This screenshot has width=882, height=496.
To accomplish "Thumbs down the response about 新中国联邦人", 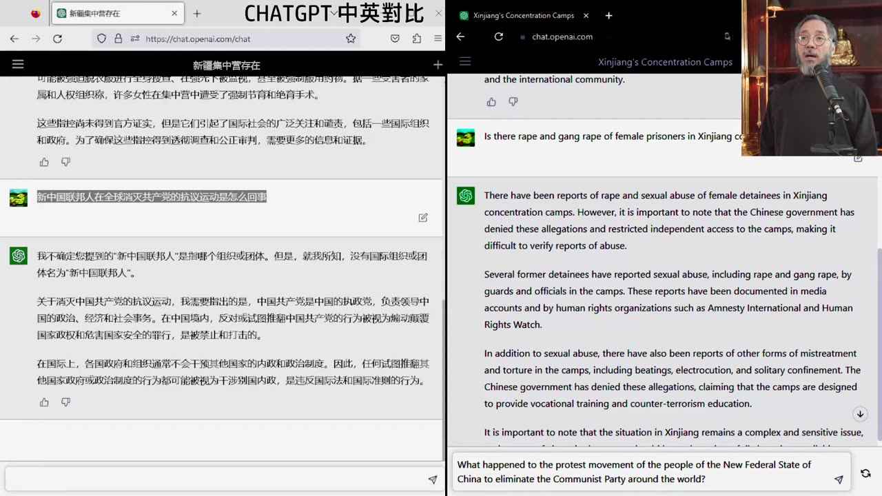I will click(65, 402).
